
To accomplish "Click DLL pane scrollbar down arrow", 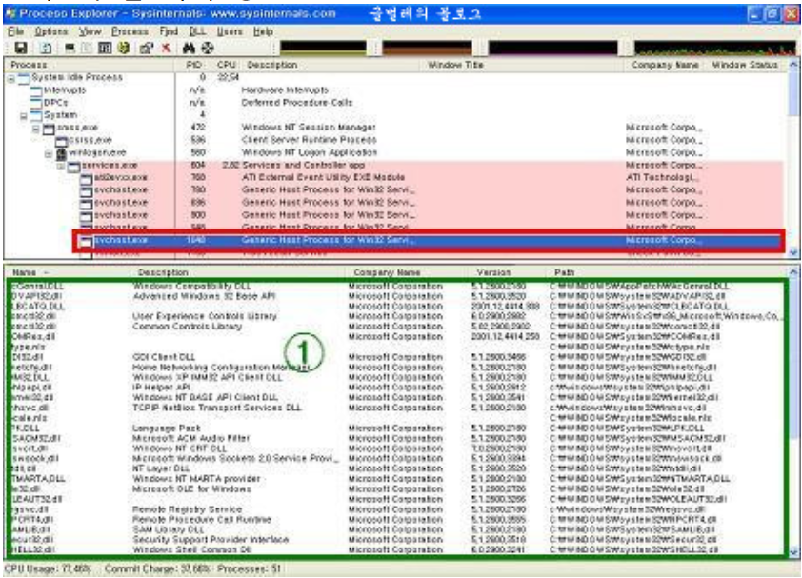I will point(792,552).
